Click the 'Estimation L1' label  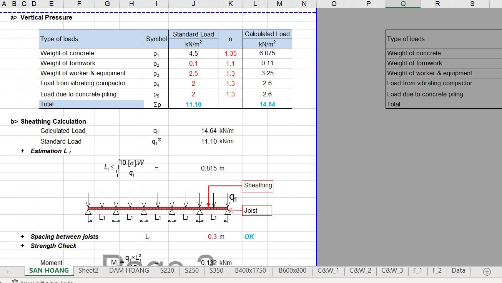coord(51,151)
